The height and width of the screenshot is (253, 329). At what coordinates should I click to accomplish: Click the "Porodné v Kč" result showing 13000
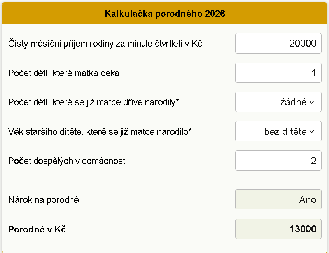pos(278,229)
